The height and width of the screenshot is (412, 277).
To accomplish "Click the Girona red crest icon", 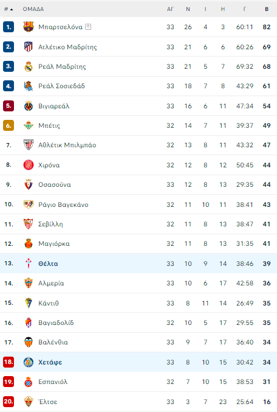I will point(29,165).
